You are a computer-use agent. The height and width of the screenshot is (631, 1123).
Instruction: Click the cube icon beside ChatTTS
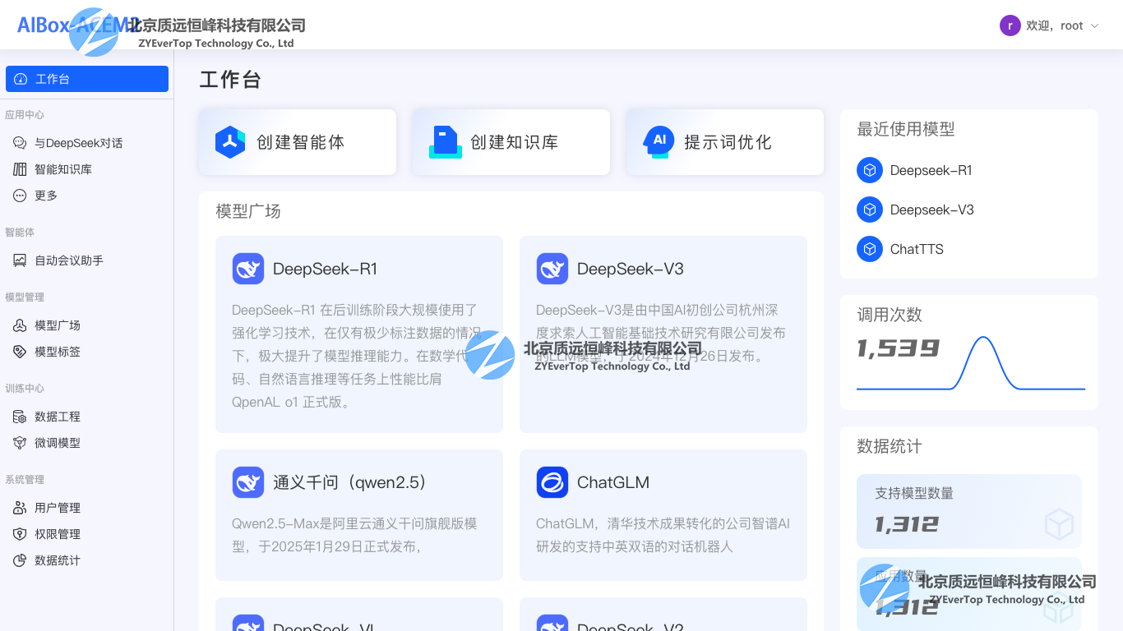(x=870, y=249)
